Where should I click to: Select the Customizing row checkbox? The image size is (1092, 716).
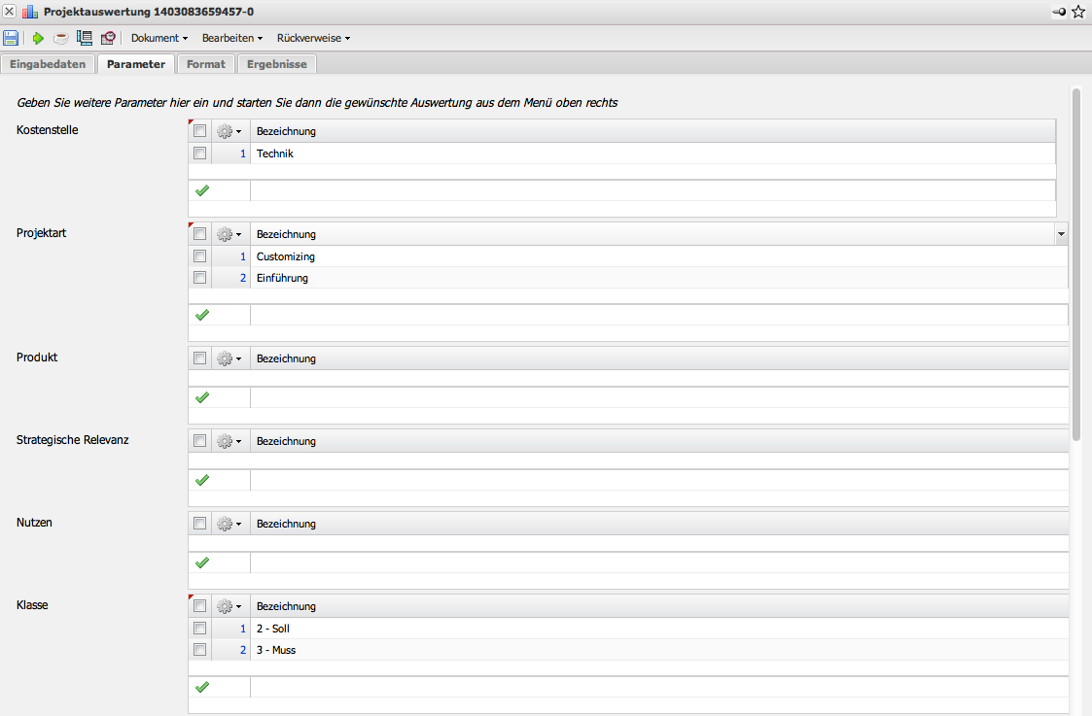tap(199, 256)
